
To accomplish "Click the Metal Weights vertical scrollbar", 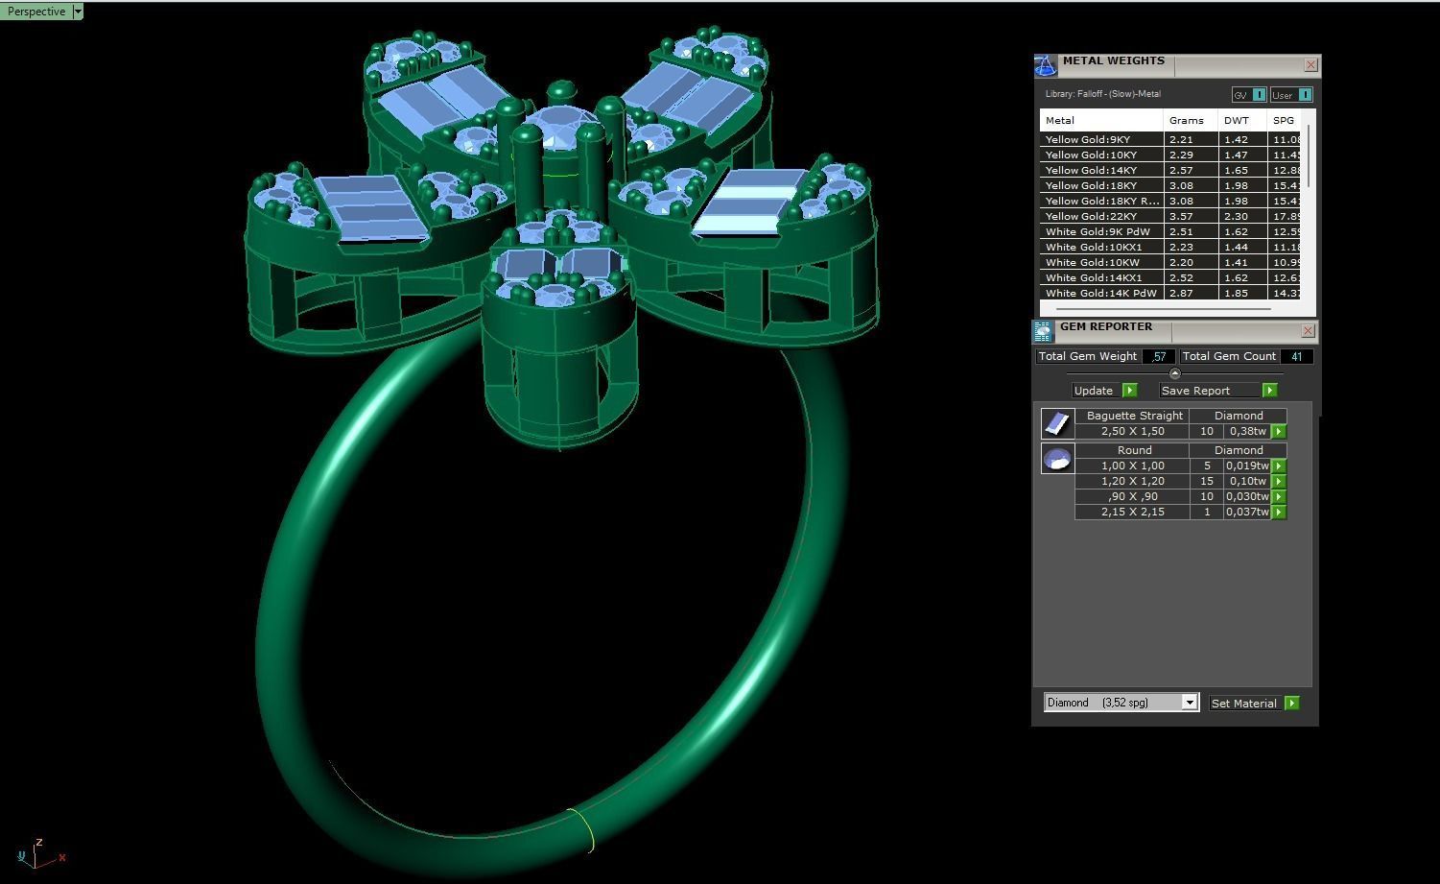I will [x=1309, y=156].
